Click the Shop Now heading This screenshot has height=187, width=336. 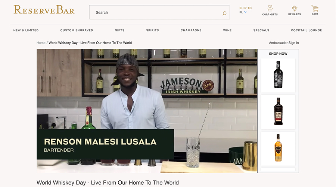(x=278, y=54)
